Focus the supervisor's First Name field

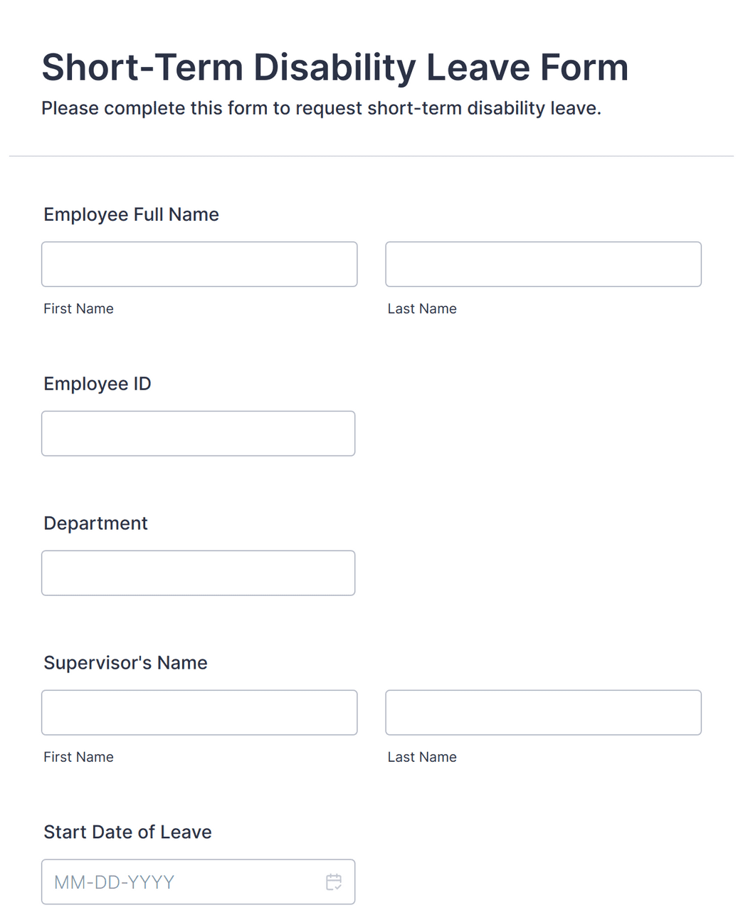(x=199, y=712)
